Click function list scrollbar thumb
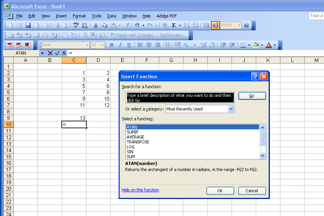The height and width of the screenshot is (216, 324). (263, 138)
